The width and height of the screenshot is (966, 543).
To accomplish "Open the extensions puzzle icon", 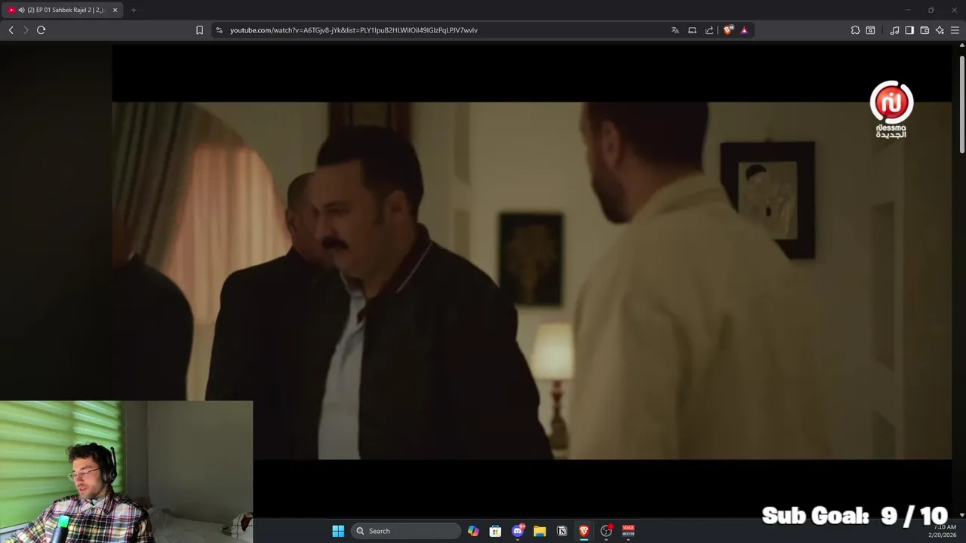I will (855, 30).
